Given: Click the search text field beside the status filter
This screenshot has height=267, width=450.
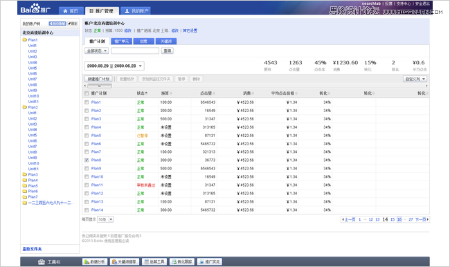Looking at the screenshot, I should (135, 50).
